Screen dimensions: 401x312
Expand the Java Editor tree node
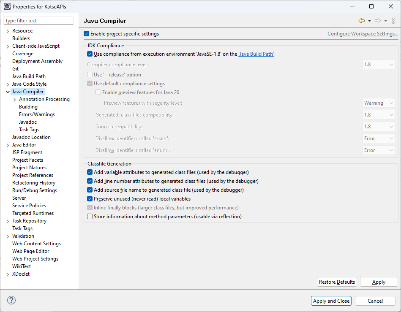[x=8, y=145]
